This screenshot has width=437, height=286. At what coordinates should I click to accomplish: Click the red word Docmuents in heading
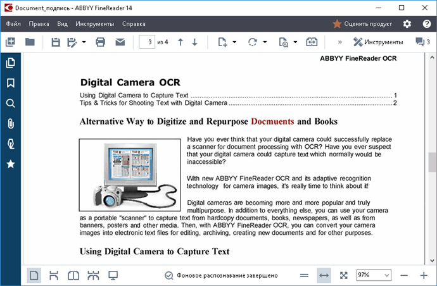click(272, 121)
